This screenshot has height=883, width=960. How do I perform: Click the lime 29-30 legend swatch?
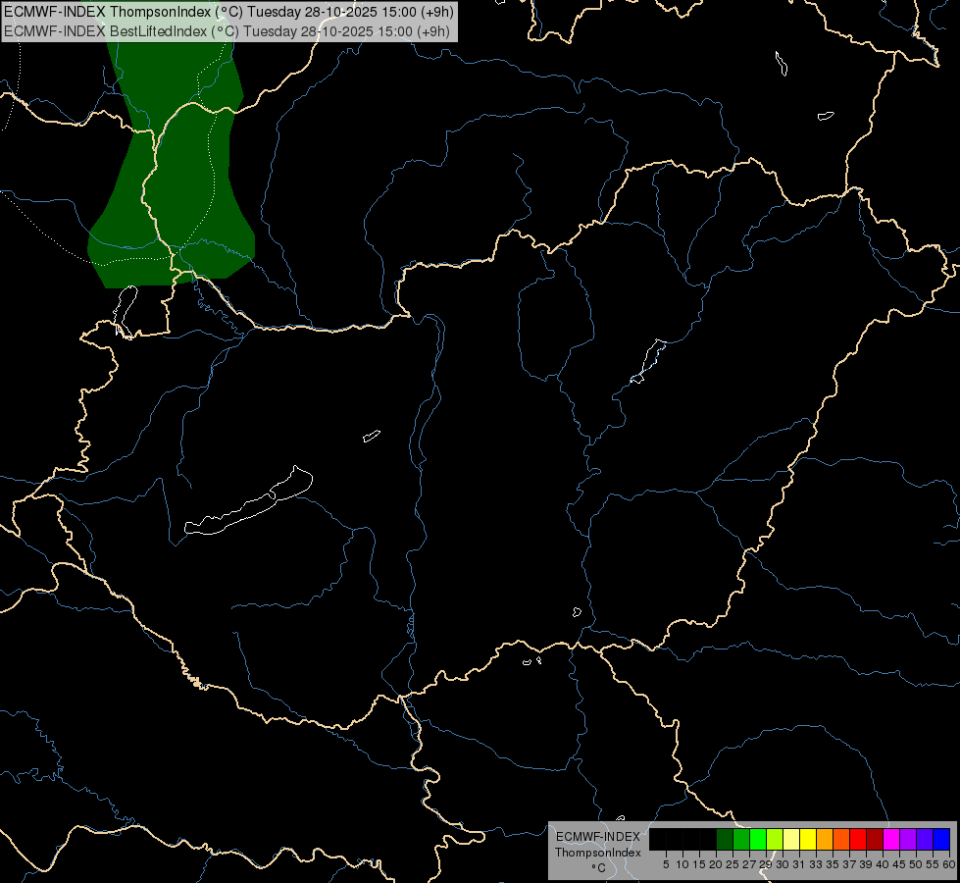point(775,840)
